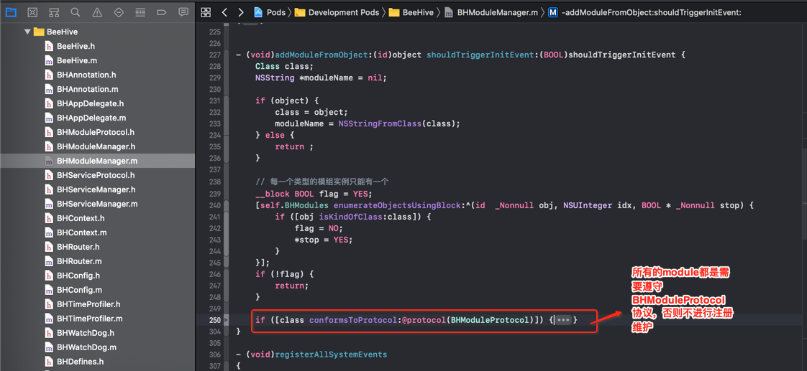Open BHTimeProfiler.h file

[82, 304]
